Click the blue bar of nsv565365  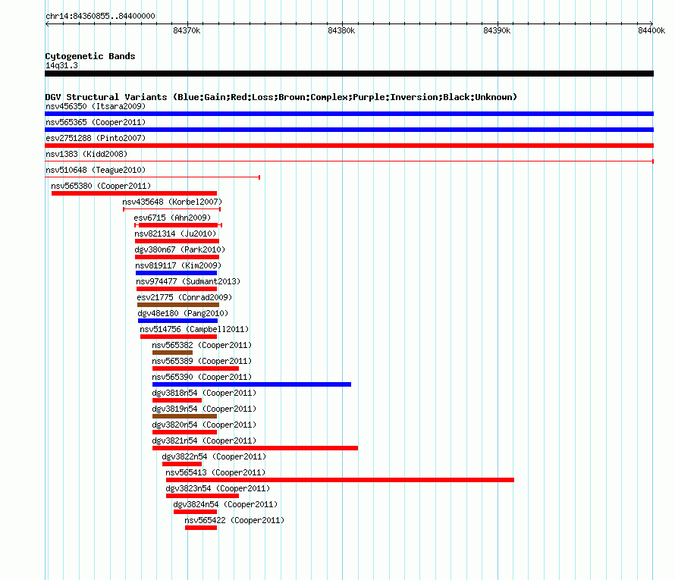coord(349,130)
